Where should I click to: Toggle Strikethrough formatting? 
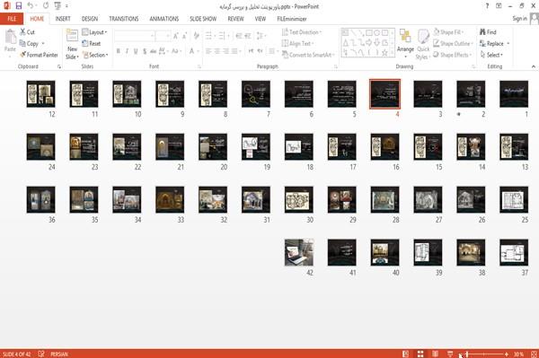pyautogui.click(x=154, y=51)
